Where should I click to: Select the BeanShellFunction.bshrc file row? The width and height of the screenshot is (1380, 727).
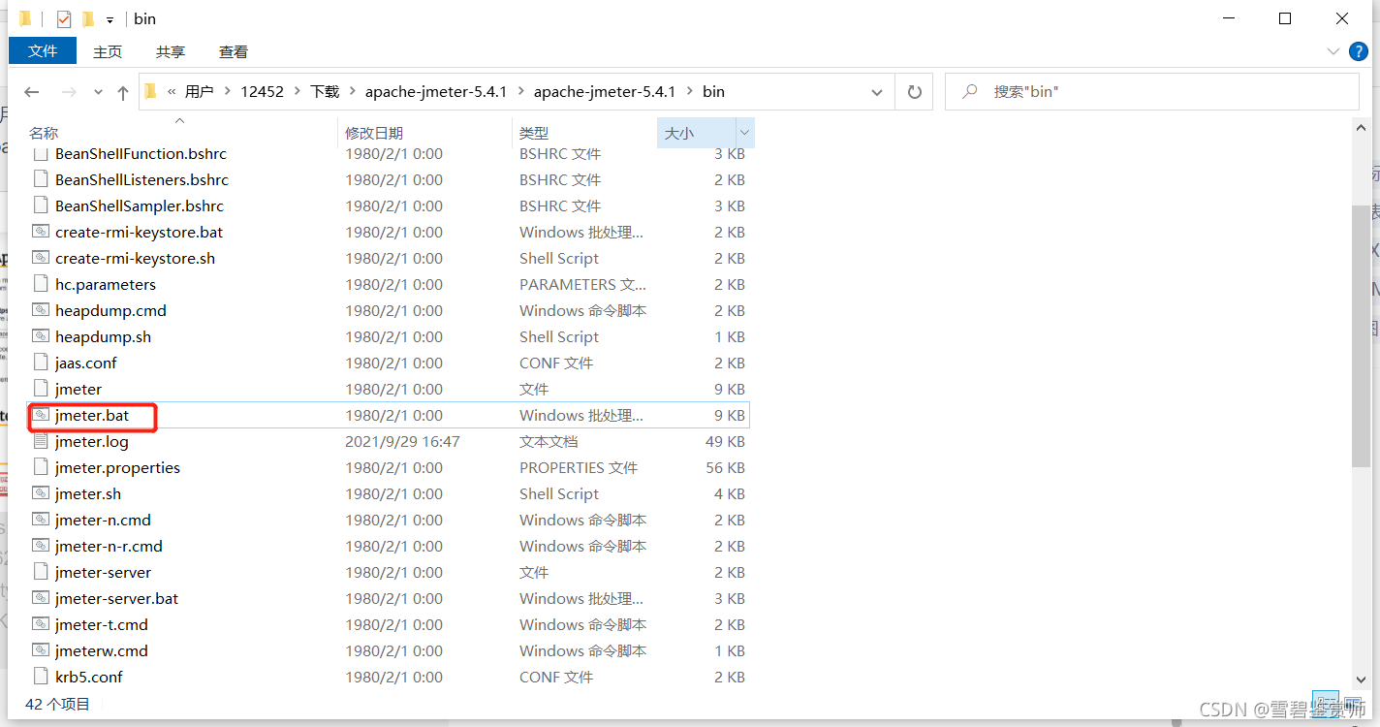tap(388, 153)
